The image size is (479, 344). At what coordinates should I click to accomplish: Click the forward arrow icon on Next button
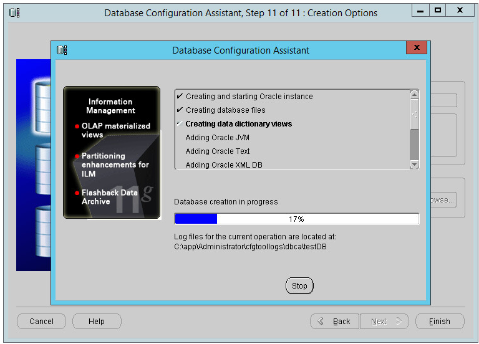point(399,321)
